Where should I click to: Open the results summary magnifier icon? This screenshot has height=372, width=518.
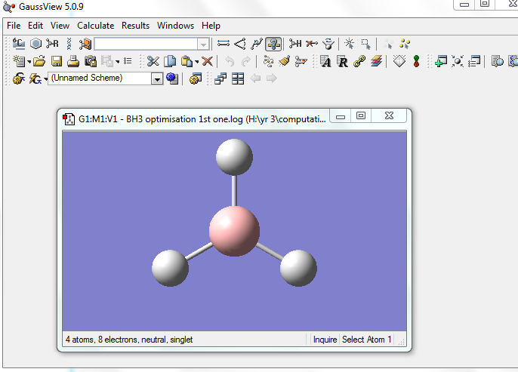[497, 61]
